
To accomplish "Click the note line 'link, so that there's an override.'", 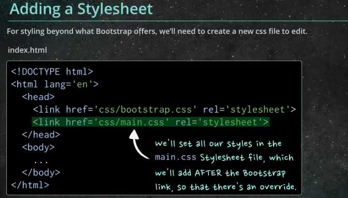I will pos(226,187).
